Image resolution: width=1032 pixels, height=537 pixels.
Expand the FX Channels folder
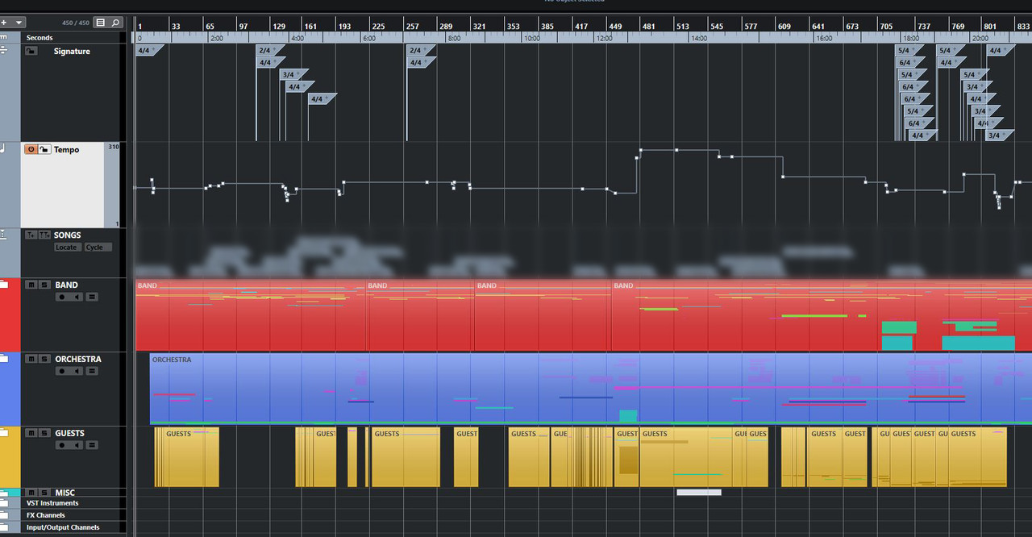coord(4,514)
